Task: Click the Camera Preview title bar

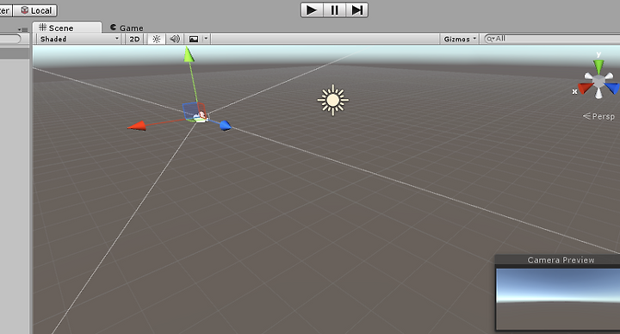Action: (557, 260)
